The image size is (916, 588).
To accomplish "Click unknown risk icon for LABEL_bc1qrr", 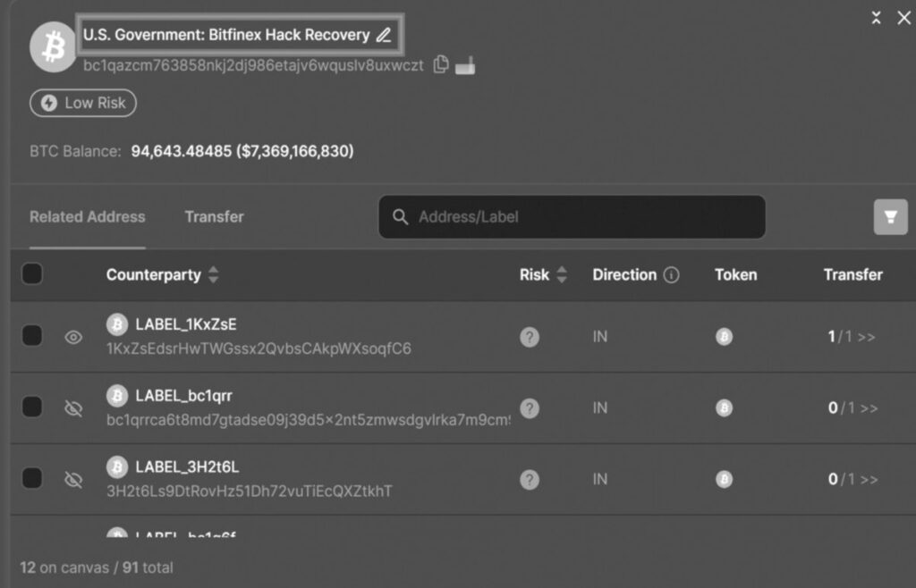I will pyautogui.click(x=530, y=408).
